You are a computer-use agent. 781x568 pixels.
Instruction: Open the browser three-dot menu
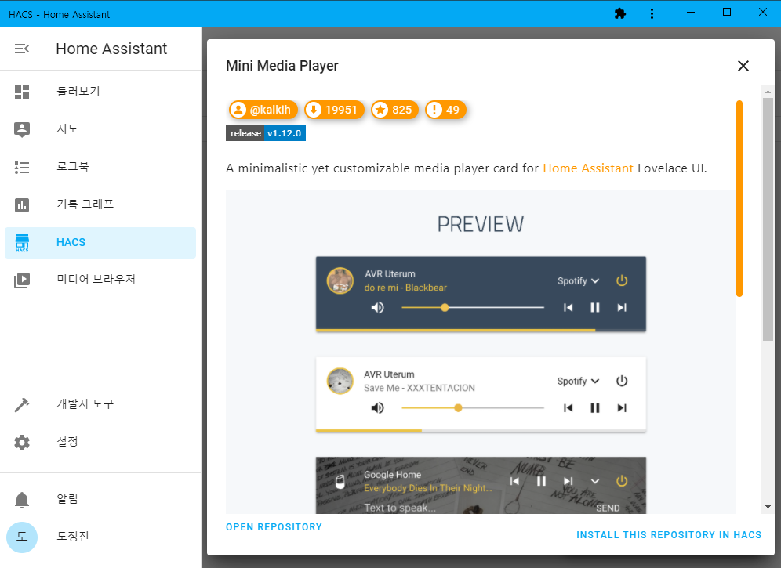click(x=652, y=13)
